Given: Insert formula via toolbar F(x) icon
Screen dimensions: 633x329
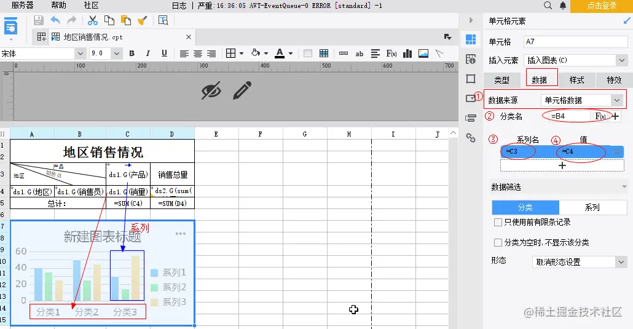Looking at the screenshot, I should 391,54.
